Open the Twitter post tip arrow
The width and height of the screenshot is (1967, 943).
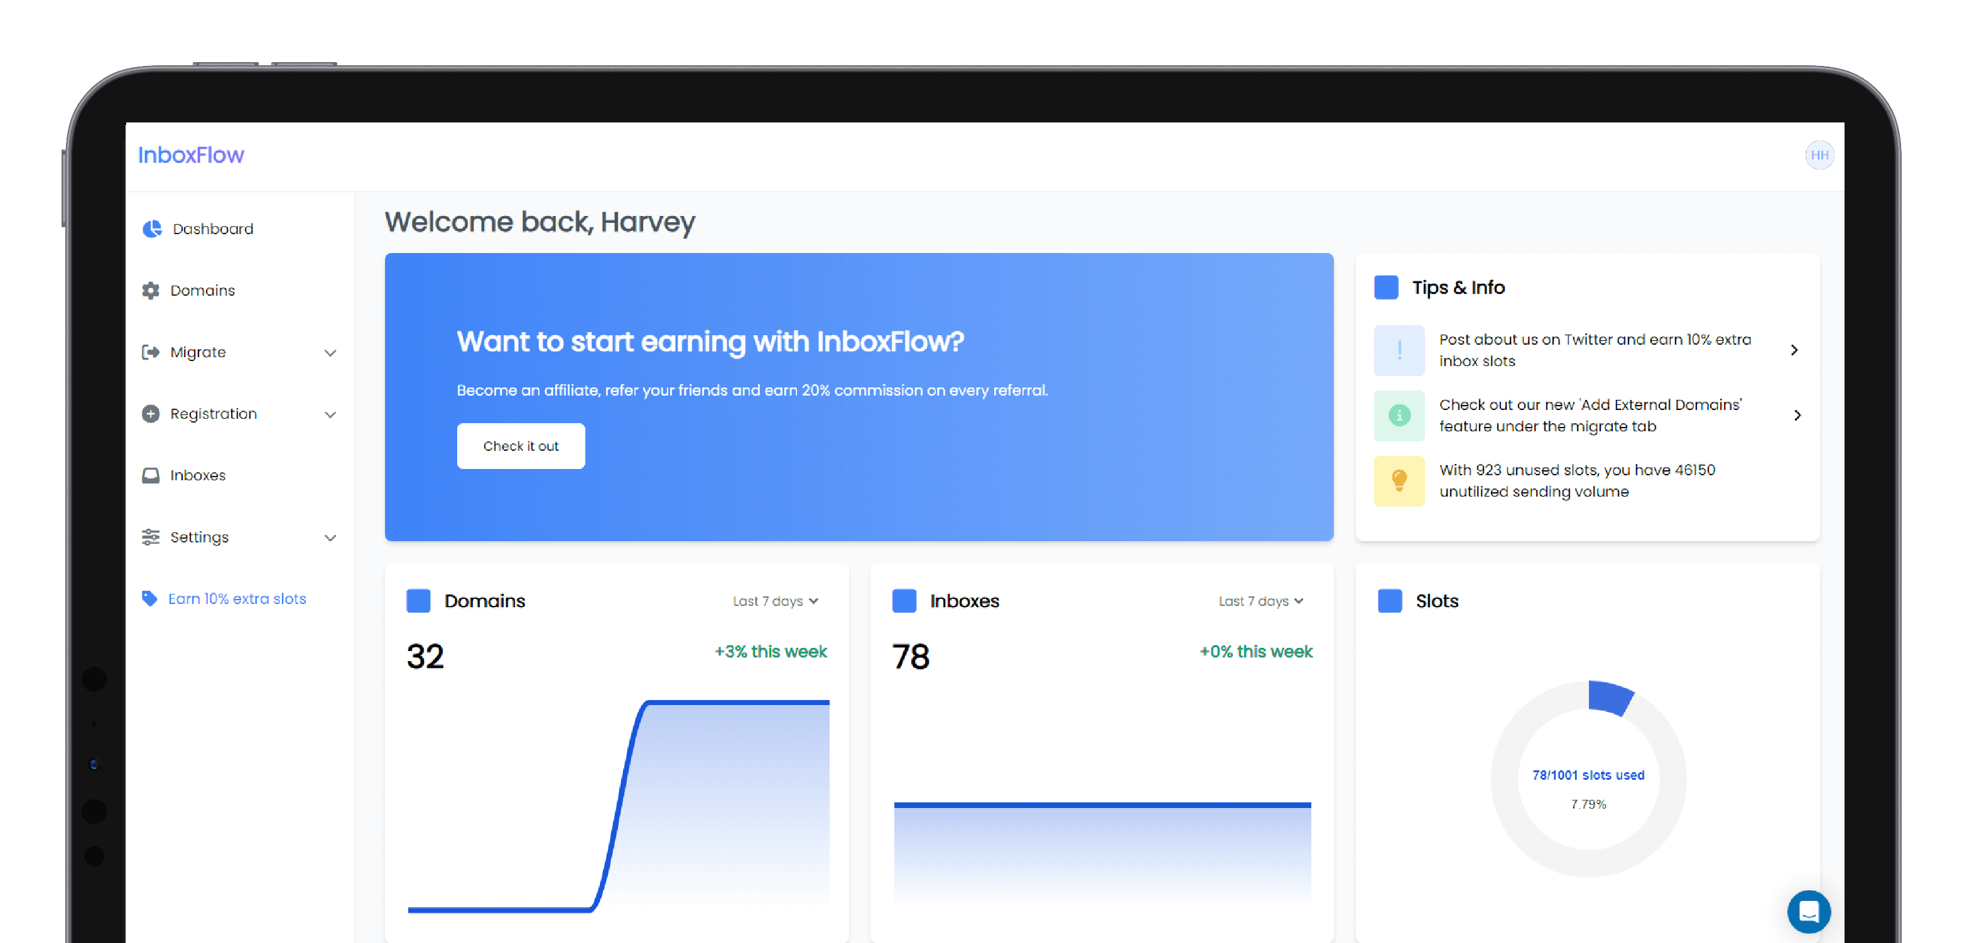[x=1794, y=350]
